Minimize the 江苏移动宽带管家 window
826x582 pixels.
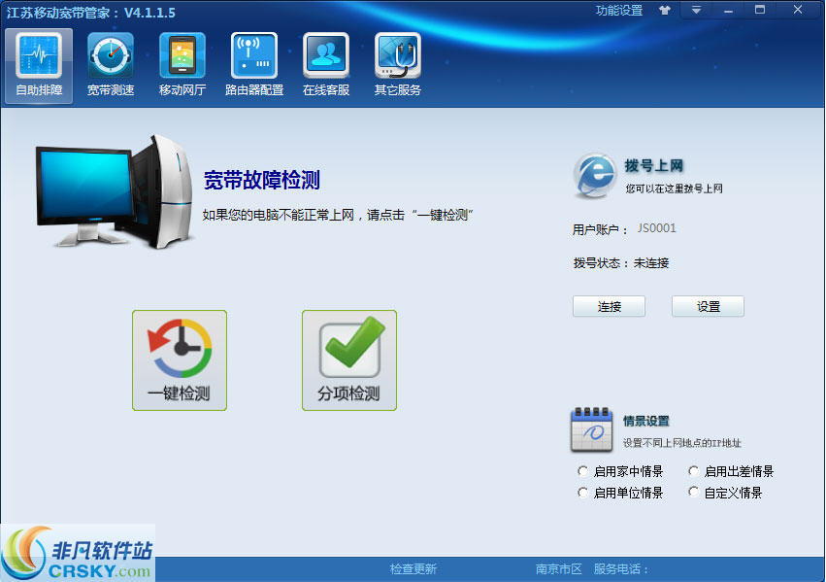point(728,10)
